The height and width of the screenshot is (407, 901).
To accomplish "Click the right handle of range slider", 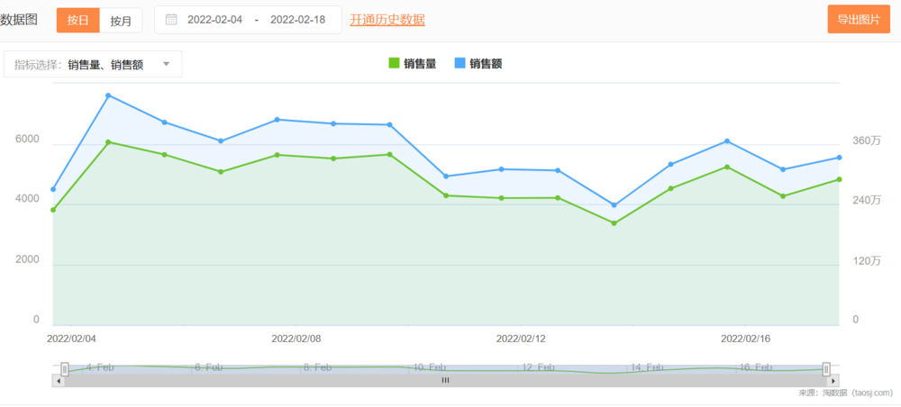I will coord(826,368).
